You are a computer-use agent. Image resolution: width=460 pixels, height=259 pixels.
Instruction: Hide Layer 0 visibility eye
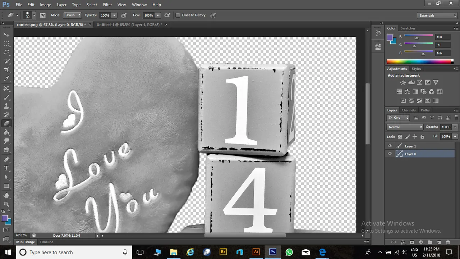click(x=390, y=154)
